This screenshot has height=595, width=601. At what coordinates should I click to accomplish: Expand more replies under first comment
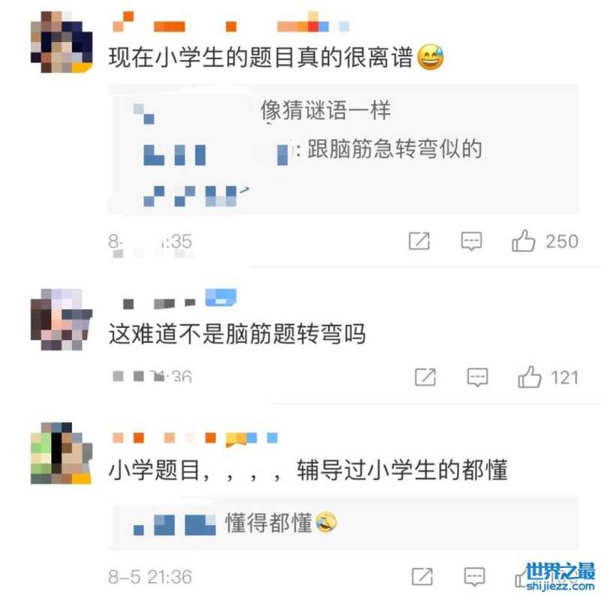click(x=196, y=196)
